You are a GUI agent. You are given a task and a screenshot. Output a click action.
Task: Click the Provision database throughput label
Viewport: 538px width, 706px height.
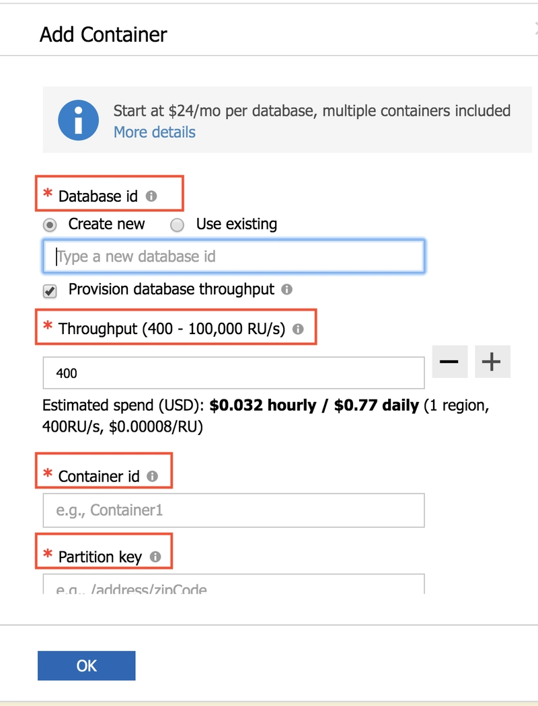point(171,290)
